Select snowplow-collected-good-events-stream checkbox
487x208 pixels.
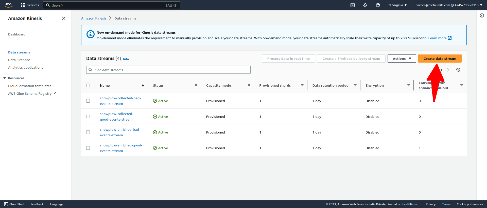point(88,117)
